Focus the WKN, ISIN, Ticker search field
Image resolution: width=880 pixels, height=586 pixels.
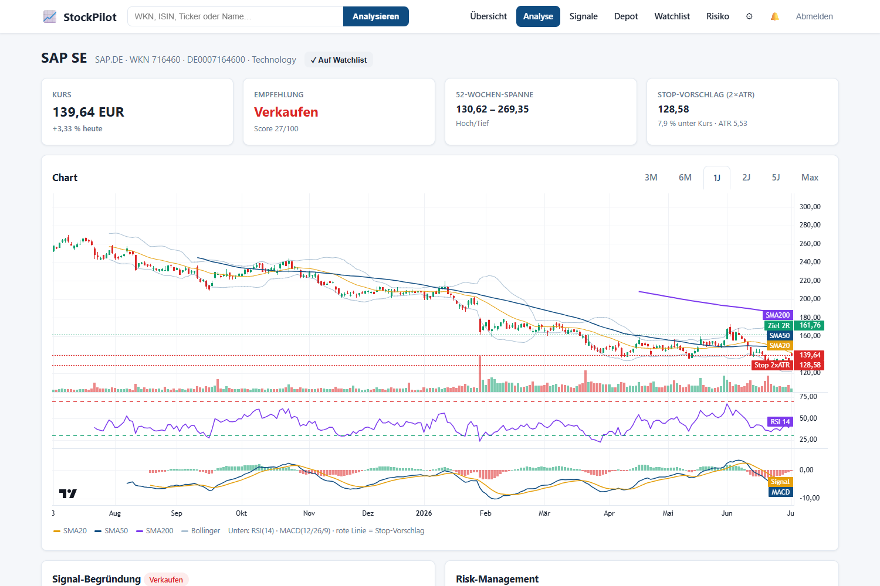pyautogui.click(x=235, y=16)
